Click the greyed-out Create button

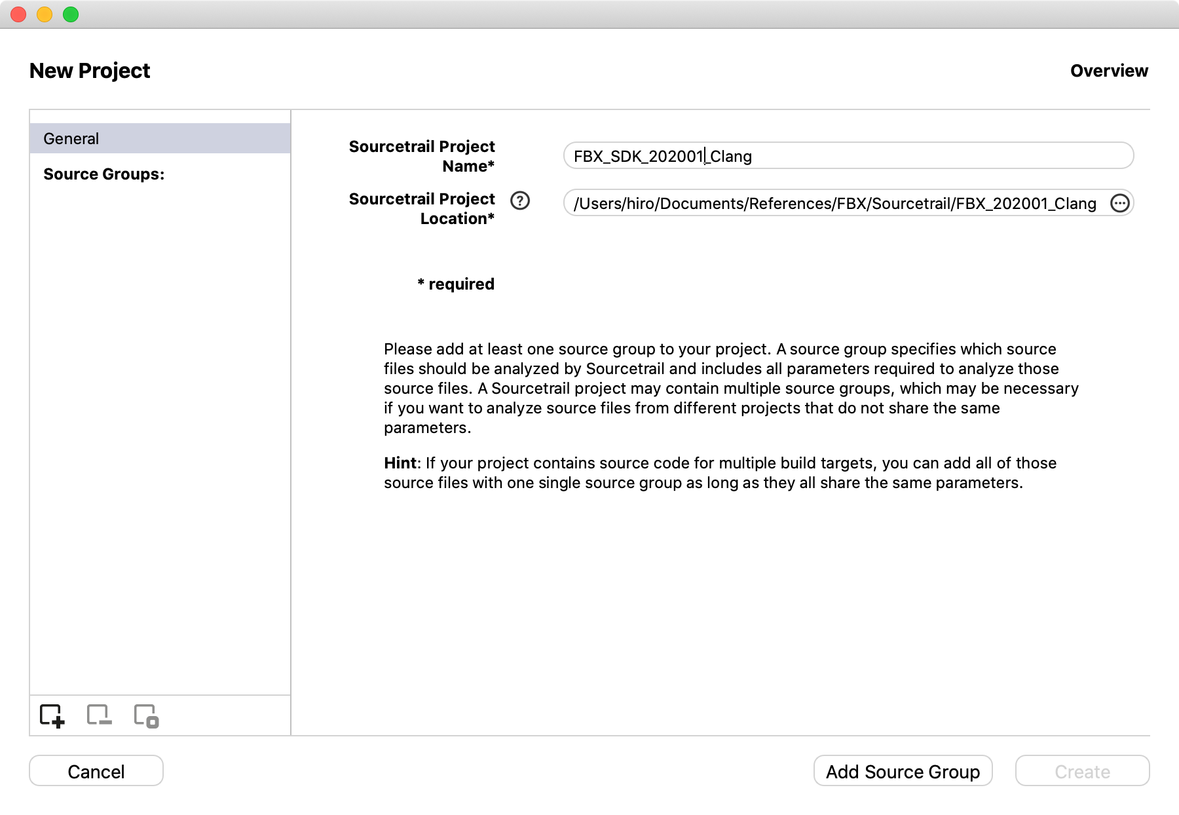tap(1082, 771)
